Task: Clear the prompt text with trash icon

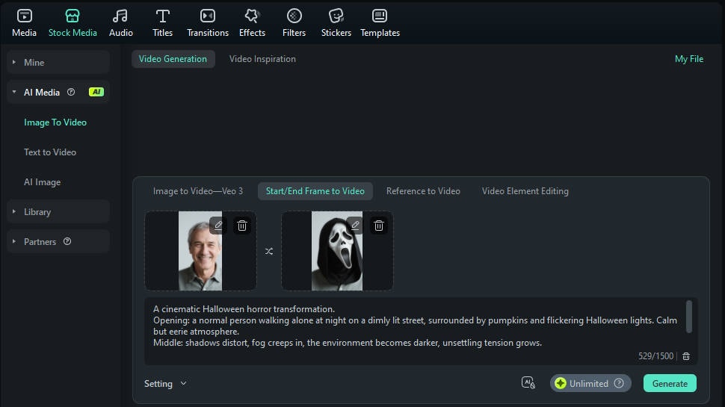Action: click(x=686, y=356)
